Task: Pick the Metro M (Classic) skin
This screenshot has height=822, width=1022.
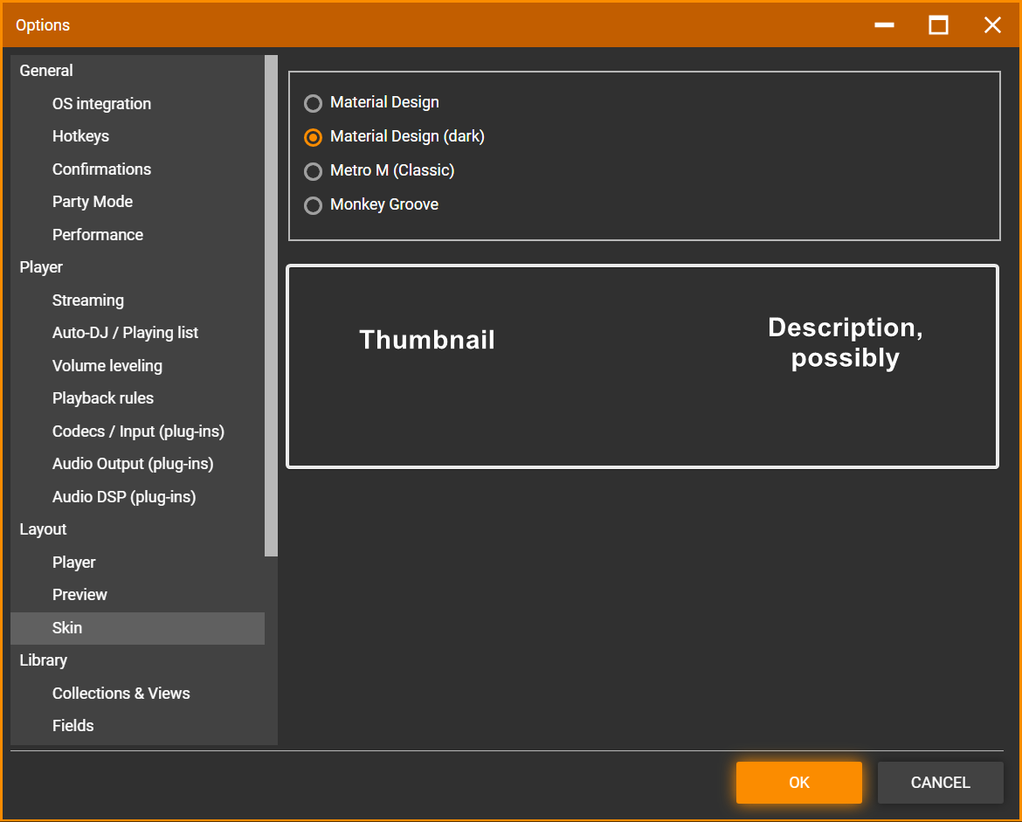Action: 313,171
